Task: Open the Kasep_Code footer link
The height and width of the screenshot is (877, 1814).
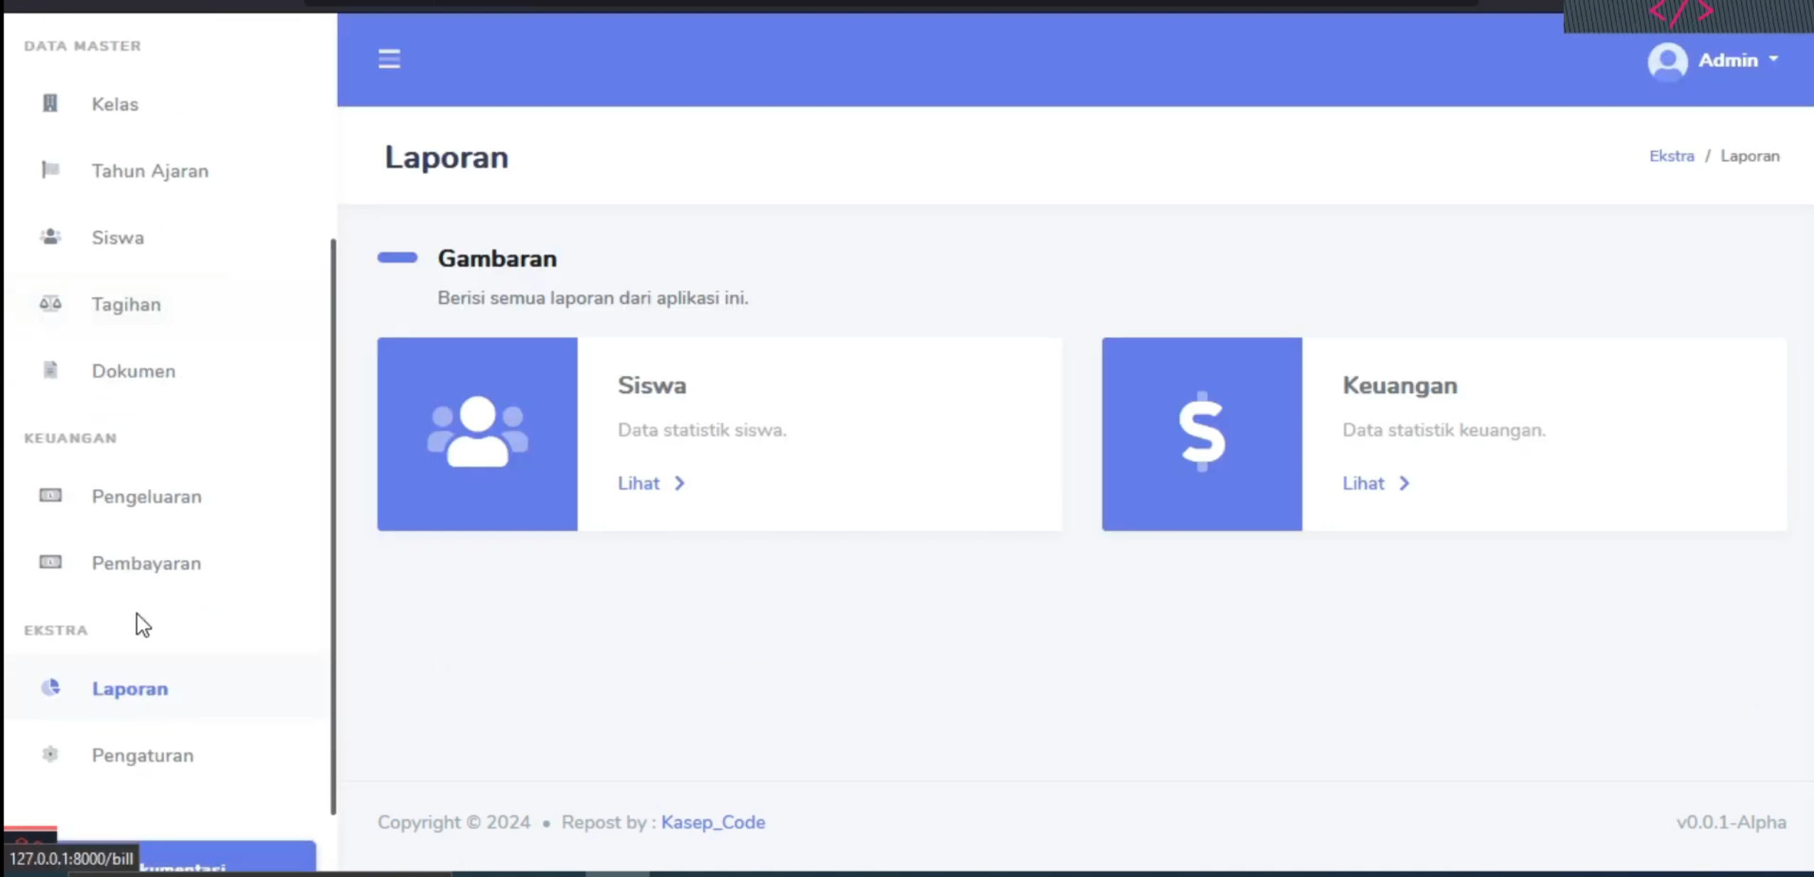Action: 713,822
